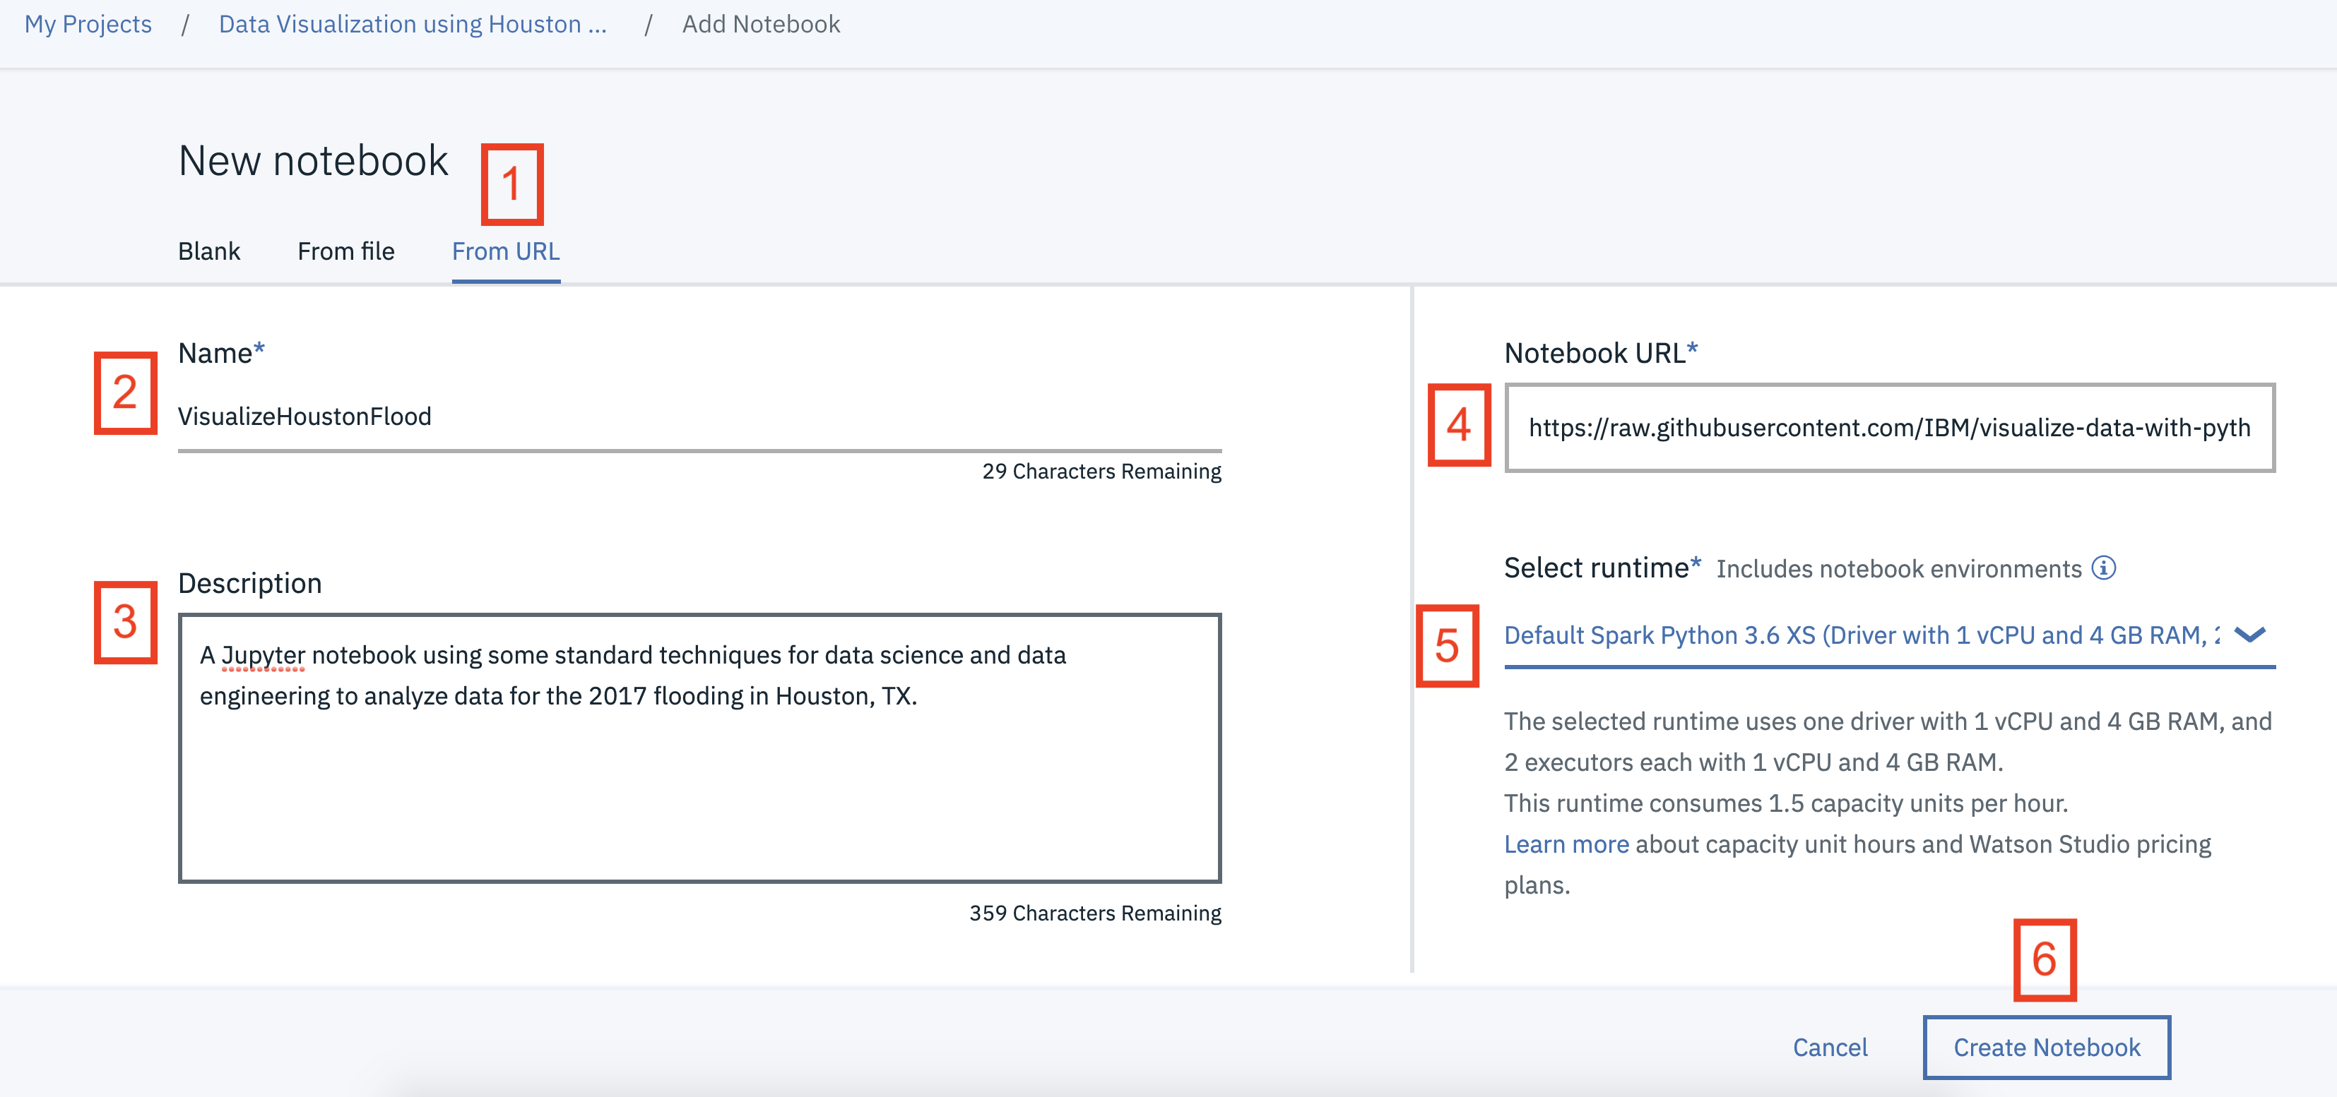Click inside the Description text area

pos(699,748)
